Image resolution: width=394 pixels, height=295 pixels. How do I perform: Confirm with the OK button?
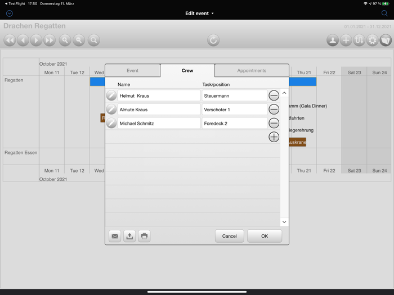tap(265, 236)
